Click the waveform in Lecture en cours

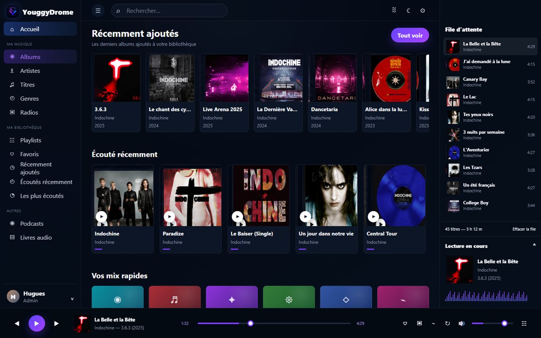486,296
